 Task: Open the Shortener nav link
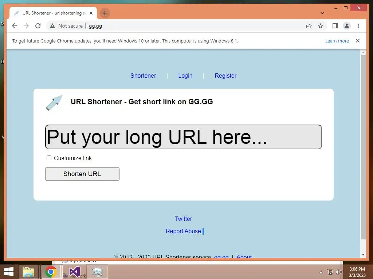coord(143,76)
